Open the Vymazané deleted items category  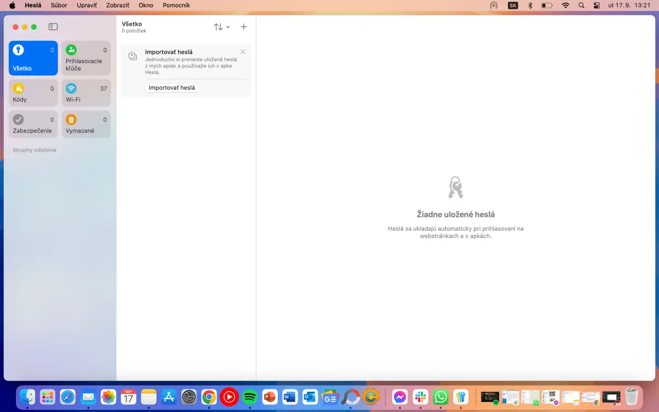(x=86, y=125)
